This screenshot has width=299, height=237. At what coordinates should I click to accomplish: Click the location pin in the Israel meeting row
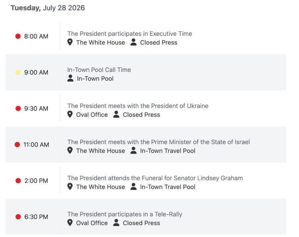click(x=70, y=151)
